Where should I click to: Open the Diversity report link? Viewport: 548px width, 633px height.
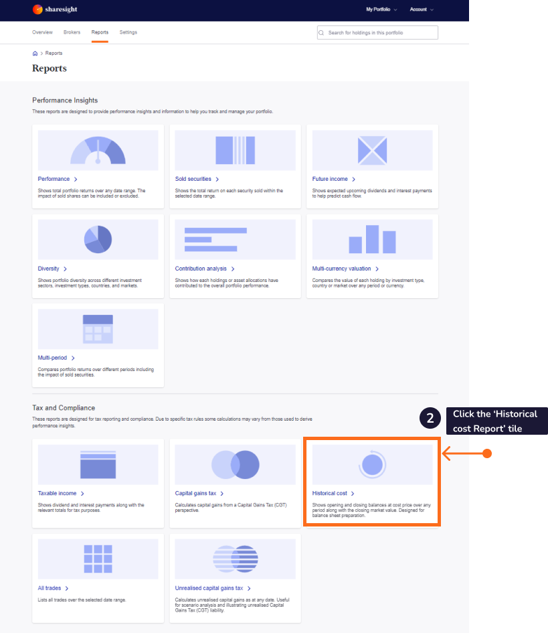click(48, 269)
